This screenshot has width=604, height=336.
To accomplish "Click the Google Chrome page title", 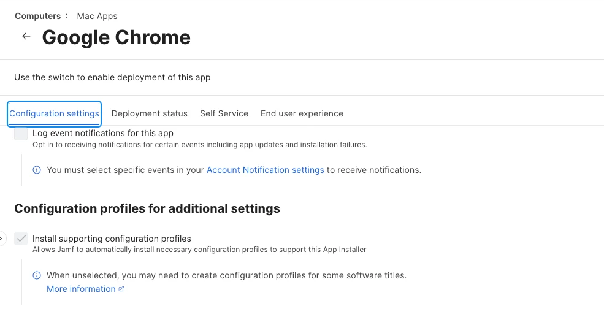I will pos(116,37).
